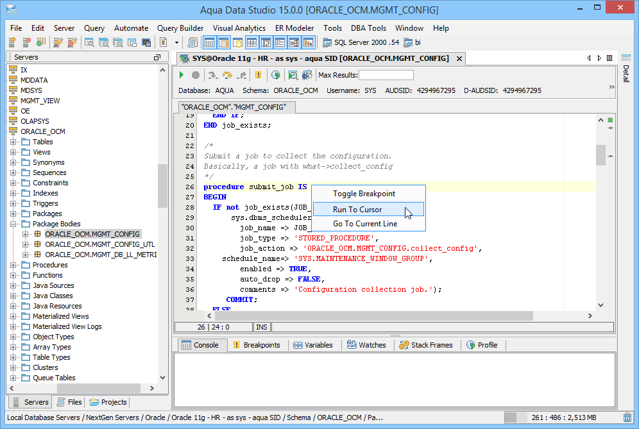Select the Stack Frames panel icon
The width and height of the screenshot is (639, 429).
pyautogui.click(x=403, y=345)
